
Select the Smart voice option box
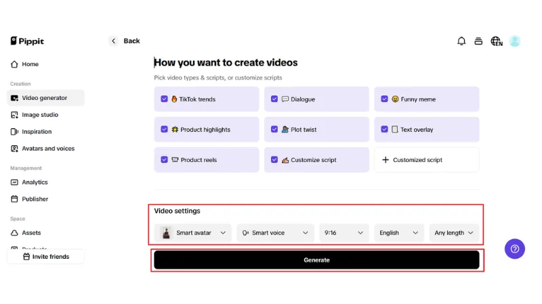tap(275, 233)
